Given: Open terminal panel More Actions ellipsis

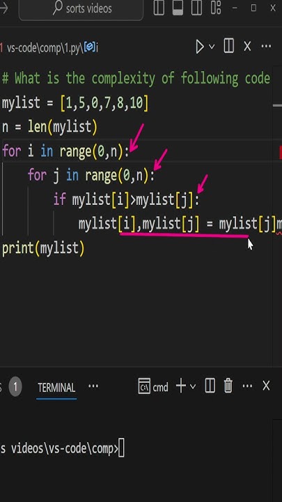Looking at the screenshot, I should point(247,386).
